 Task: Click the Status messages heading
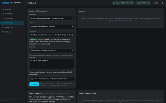pyautogui.click(x=36, y=93)
